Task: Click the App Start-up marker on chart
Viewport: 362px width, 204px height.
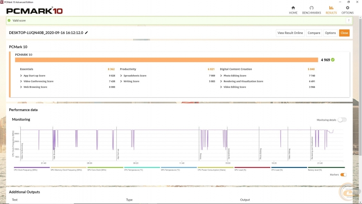Action: (118, 154)
